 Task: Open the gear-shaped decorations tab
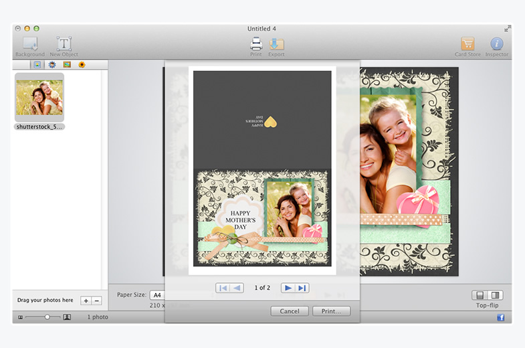click(x=52, y=65)
